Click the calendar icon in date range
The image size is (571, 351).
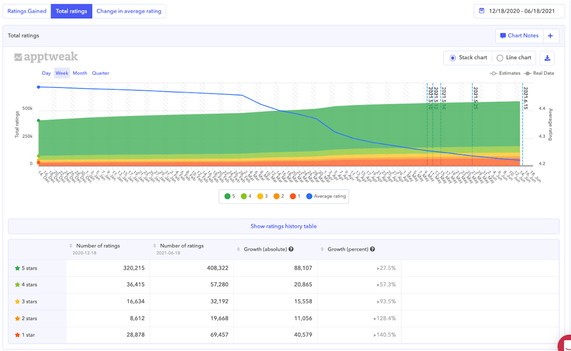(482, 11)
